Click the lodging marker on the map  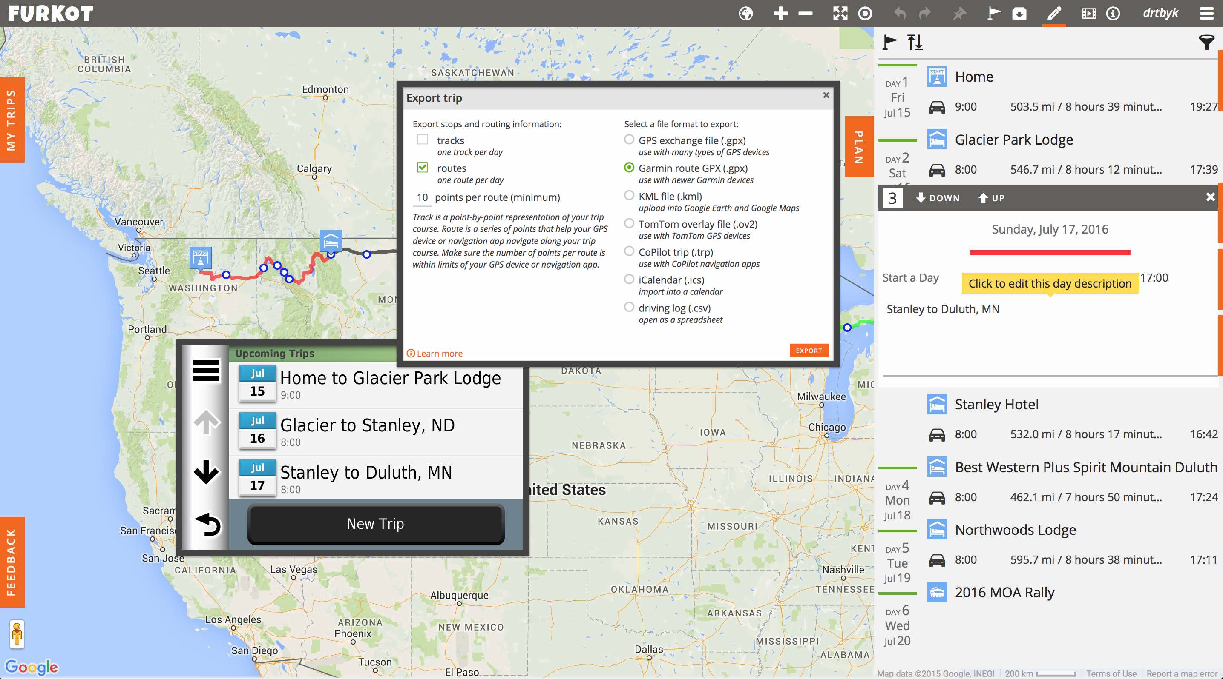click(331, 242)
